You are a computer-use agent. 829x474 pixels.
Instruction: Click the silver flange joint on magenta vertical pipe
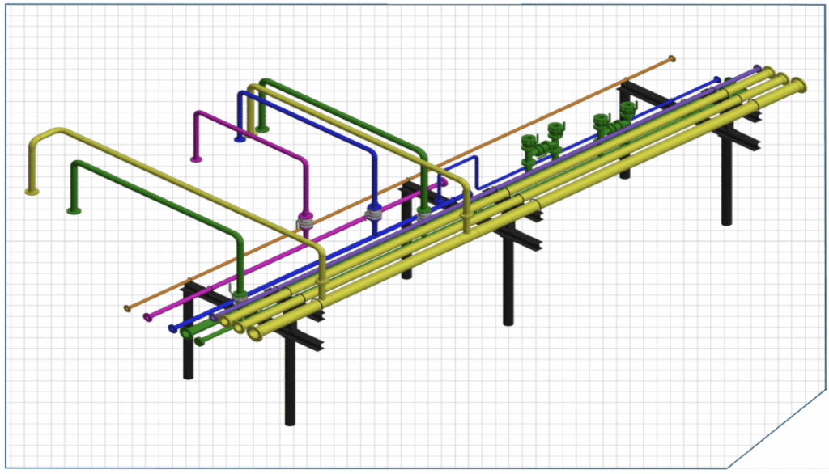coord(306,220)
